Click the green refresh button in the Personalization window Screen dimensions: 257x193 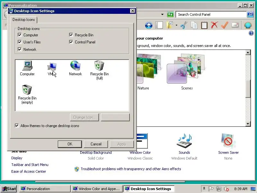[x=170, y=14]
